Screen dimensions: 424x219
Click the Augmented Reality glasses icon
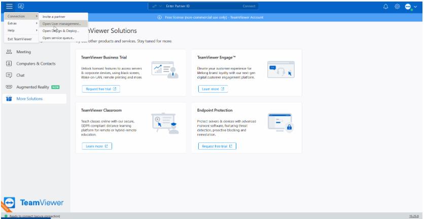click(x=9, y=87)
